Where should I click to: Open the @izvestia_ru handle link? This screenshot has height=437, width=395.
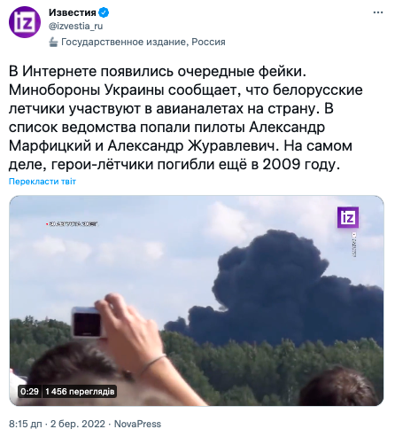[x=76, y=27]
